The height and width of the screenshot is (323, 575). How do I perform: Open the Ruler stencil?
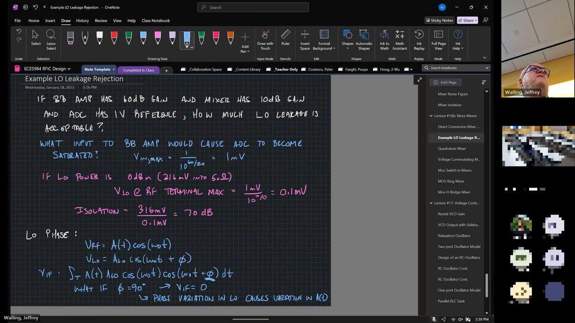(x=285, y=38)
